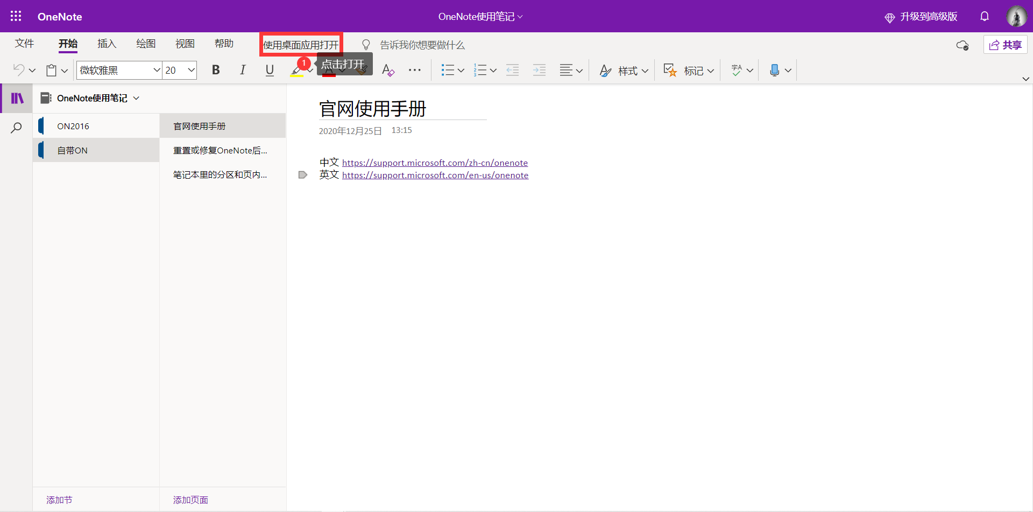Click 使用桌面应用打开 button
This screenshot has height=512, width=1033.
pos(301,45)
